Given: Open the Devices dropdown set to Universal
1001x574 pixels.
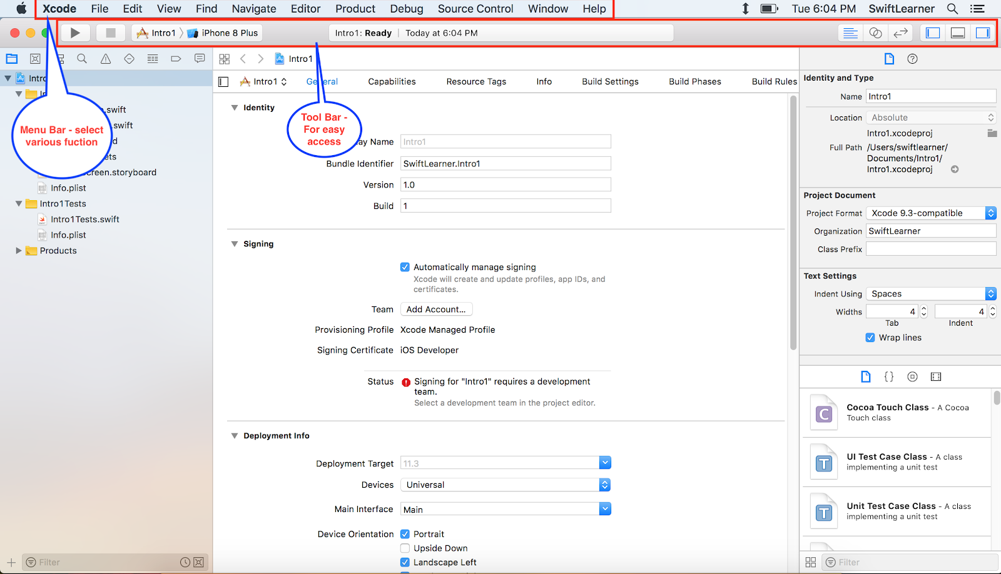Looking at the screenshot, I should (506, 485).
